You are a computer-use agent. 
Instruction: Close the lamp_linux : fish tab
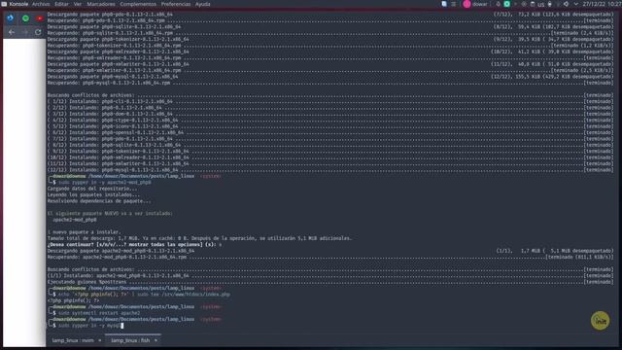click(x=155, y=340)
